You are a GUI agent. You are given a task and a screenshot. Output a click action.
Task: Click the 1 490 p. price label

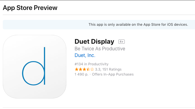[81, 74]
